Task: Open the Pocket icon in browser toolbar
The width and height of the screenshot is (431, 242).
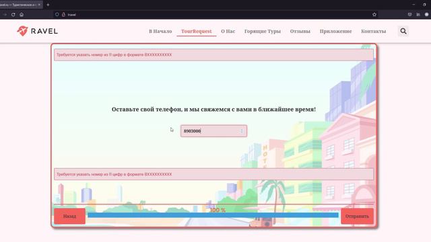Action: [x=409, y=15]
